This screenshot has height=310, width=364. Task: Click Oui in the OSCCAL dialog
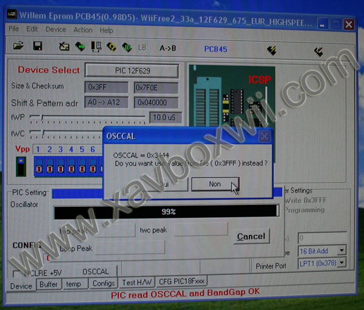point(164,184)
